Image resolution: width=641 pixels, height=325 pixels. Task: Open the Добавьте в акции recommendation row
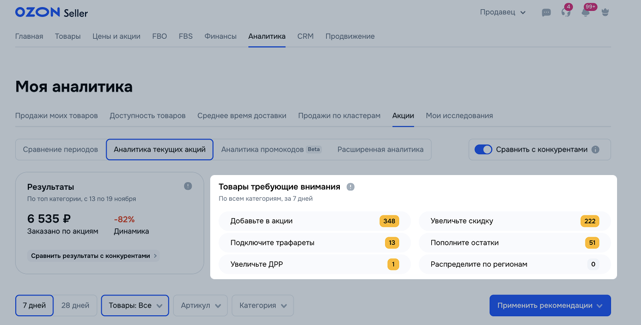pos(308,221)
